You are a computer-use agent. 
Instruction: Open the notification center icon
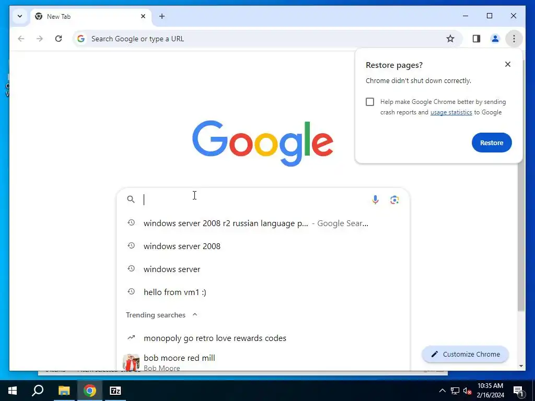pyautogui.click(x=518, y=391)
